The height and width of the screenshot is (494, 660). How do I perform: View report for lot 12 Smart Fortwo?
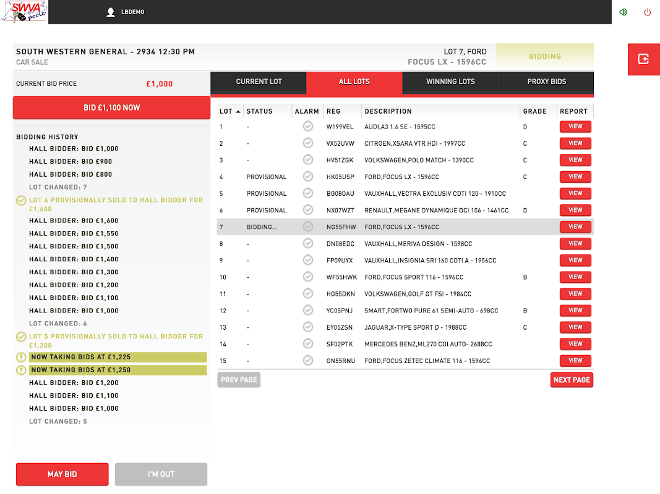coord(575,311)
